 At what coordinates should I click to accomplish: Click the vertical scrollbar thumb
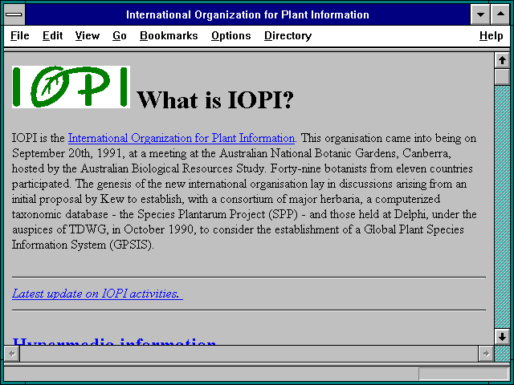tap(502, 77)
